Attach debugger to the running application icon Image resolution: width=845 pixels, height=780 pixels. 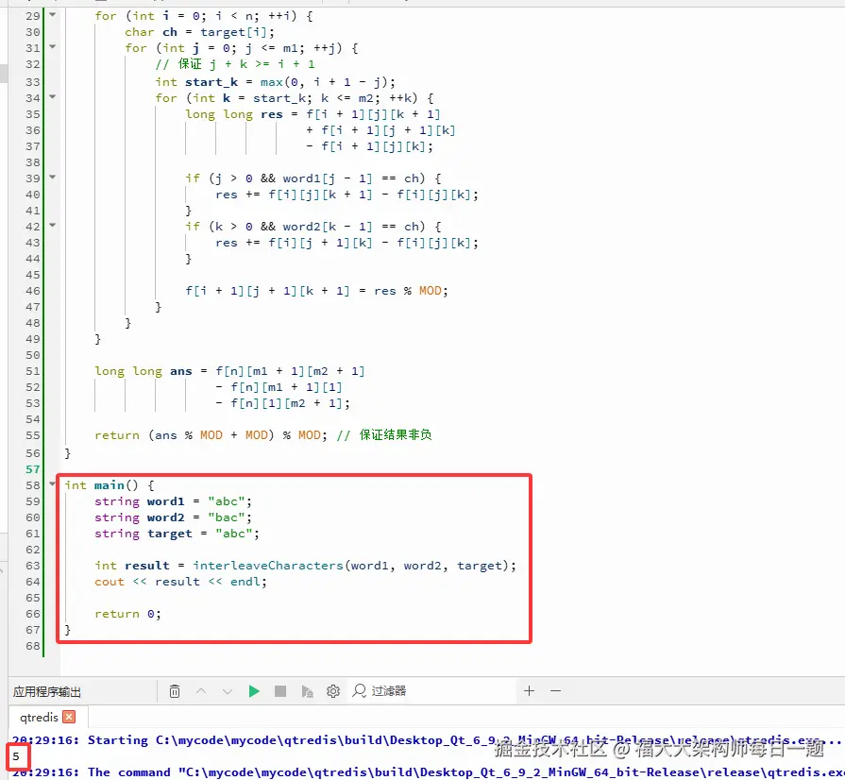(307, 691)
